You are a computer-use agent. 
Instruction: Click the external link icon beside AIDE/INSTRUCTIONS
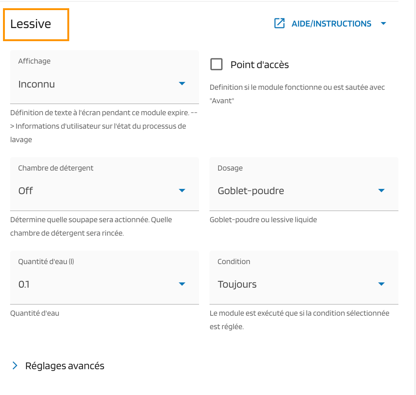click(x=279, y=24)
